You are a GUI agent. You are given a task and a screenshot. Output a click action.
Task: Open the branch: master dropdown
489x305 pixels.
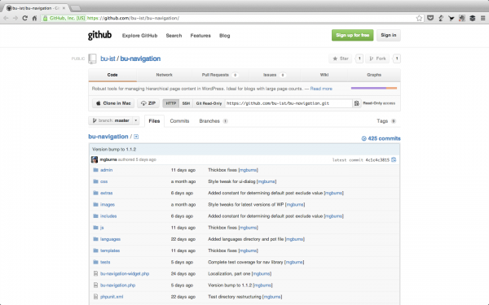[114, 120]
